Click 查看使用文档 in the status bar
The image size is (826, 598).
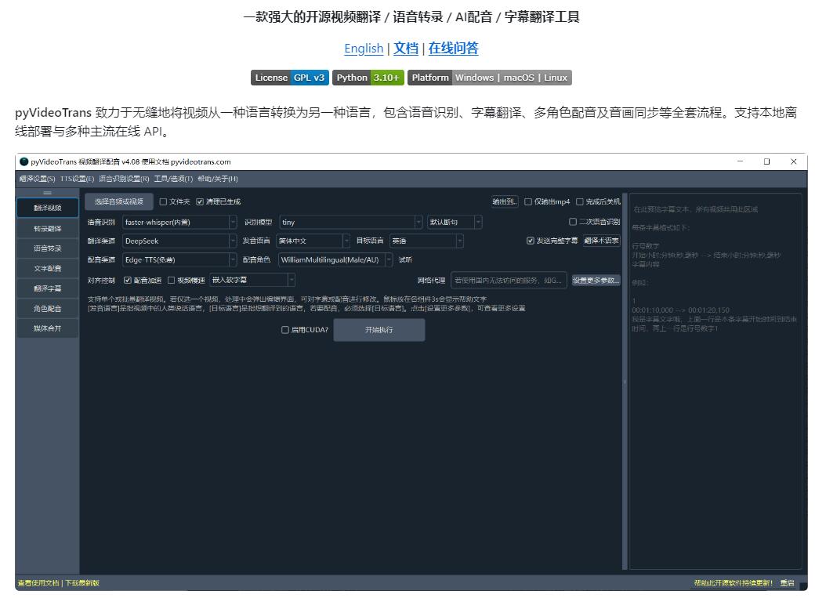[x=38, y=583]
